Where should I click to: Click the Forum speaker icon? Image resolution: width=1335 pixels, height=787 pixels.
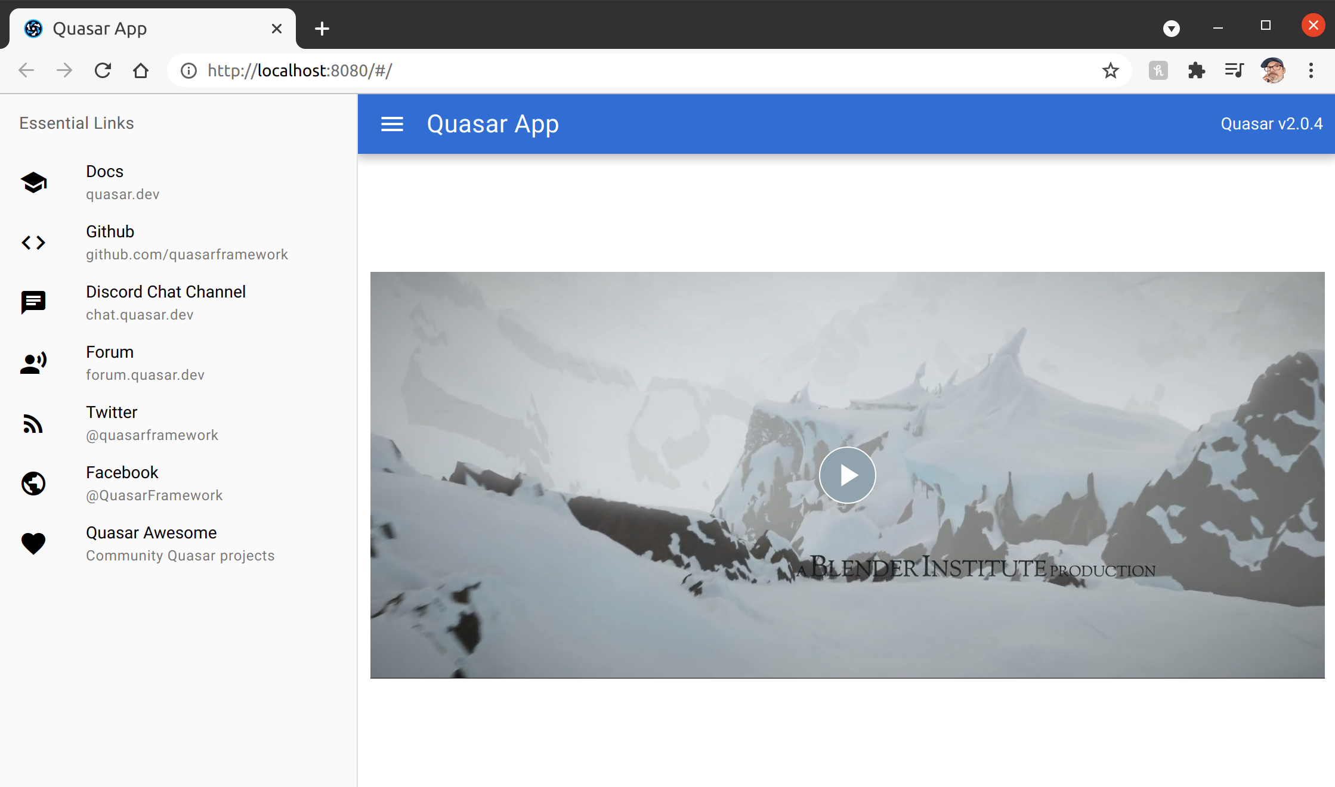click(x=33, y=362)
